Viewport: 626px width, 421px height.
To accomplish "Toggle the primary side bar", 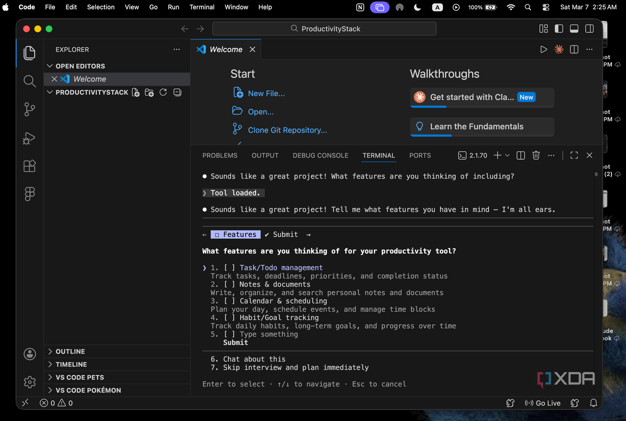I will [559, 29].
